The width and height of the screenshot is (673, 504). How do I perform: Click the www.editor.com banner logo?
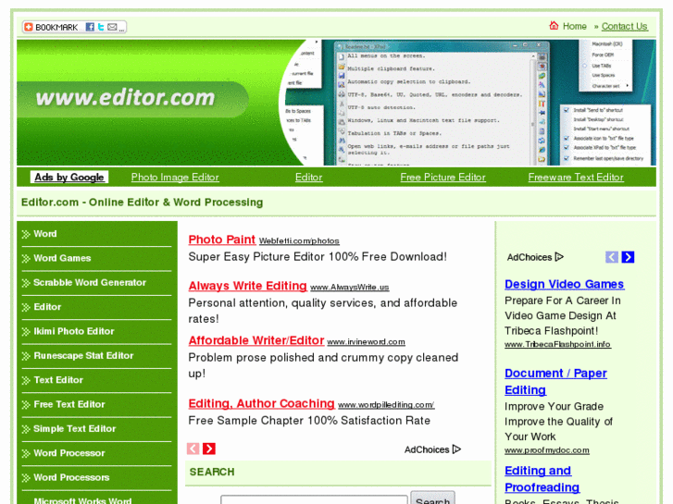[125, 98]
